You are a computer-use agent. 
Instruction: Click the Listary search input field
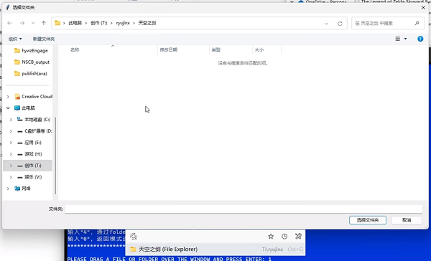pos(202,237)
